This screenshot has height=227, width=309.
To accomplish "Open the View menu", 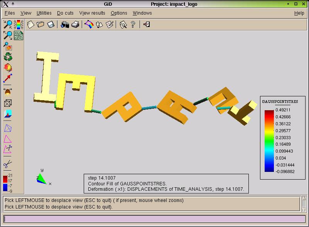I will [x=26, y=13].
